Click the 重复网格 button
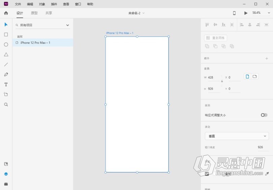The height and width of the screenshot is (190, 273). (x=216, y=38)
